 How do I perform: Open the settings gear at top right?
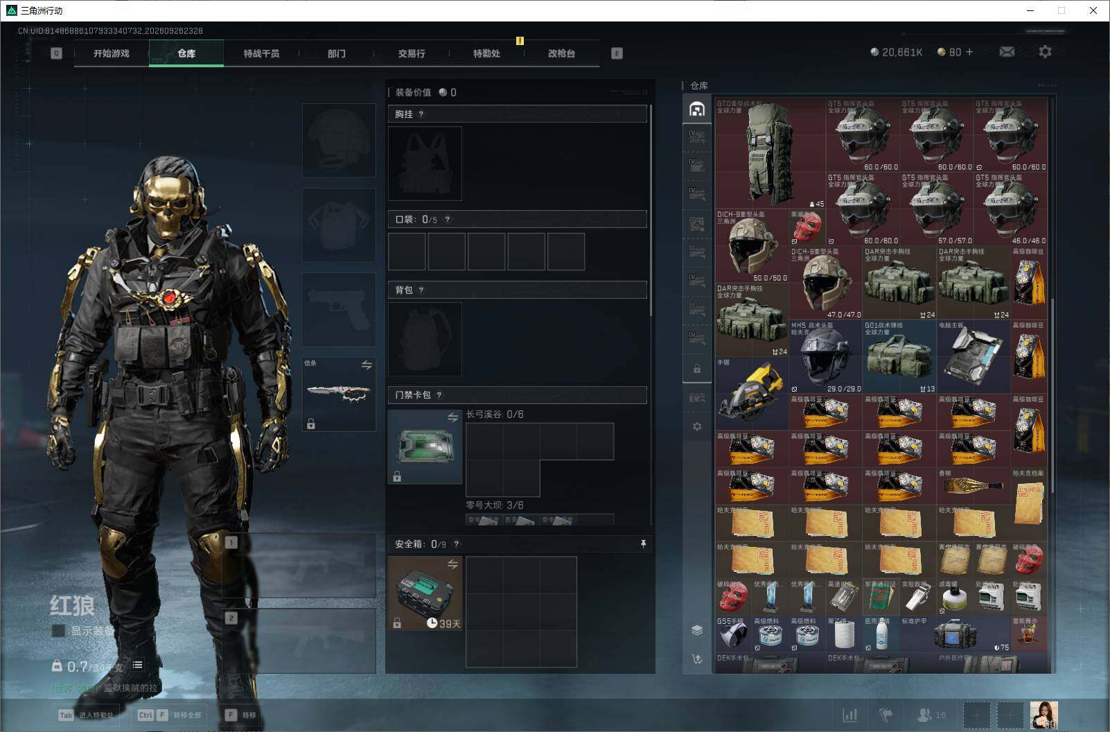pyautogui.click(x=1045, y=52)
